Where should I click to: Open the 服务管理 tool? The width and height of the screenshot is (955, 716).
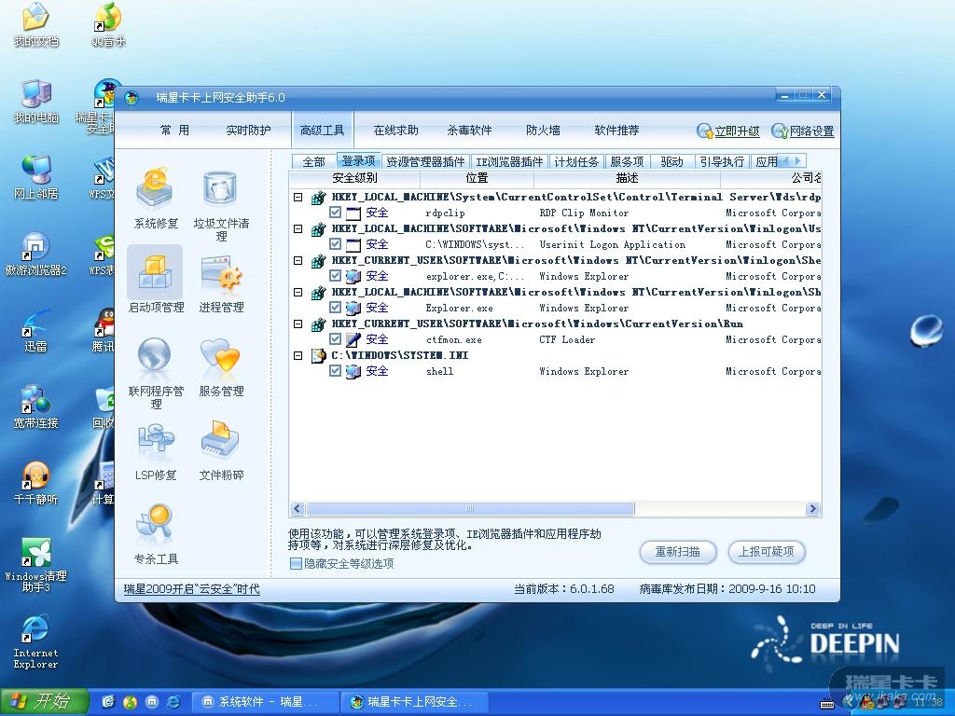(x=221, y=366)
